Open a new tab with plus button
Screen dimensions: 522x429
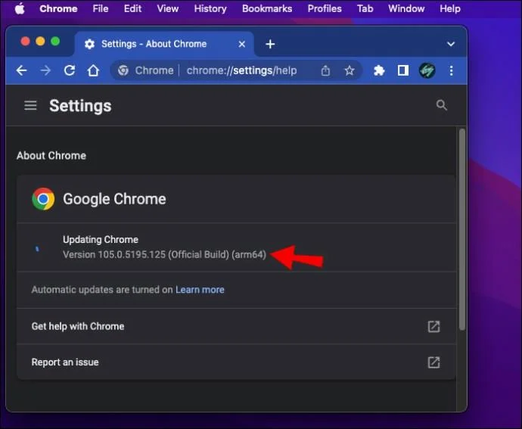(270, 44)
